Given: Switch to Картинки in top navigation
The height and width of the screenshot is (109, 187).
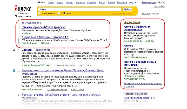Looking at the screenshot, I should [122, 3].
